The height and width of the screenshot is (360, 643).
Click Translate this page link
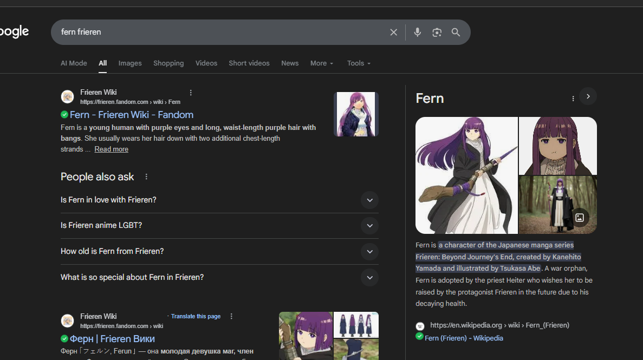[196, 317]
